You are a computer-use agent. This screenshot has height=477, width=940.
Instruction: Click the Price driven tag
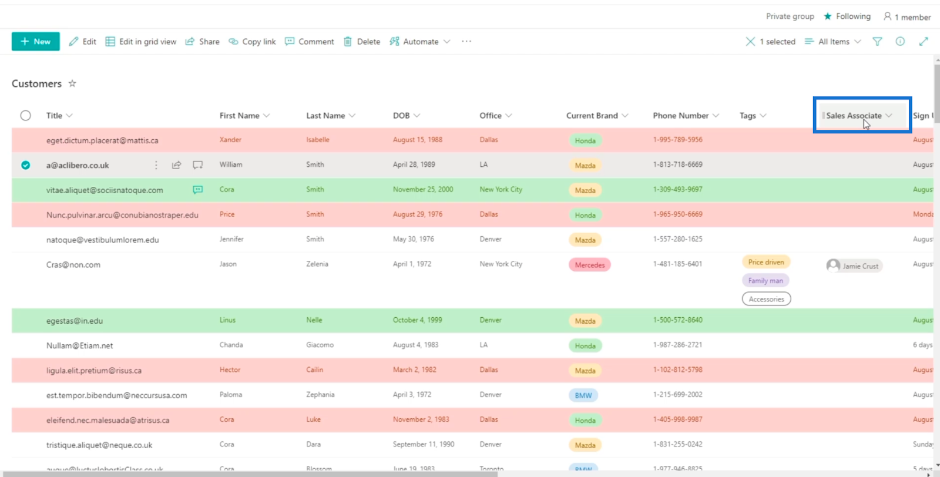[x=766, y=262]
